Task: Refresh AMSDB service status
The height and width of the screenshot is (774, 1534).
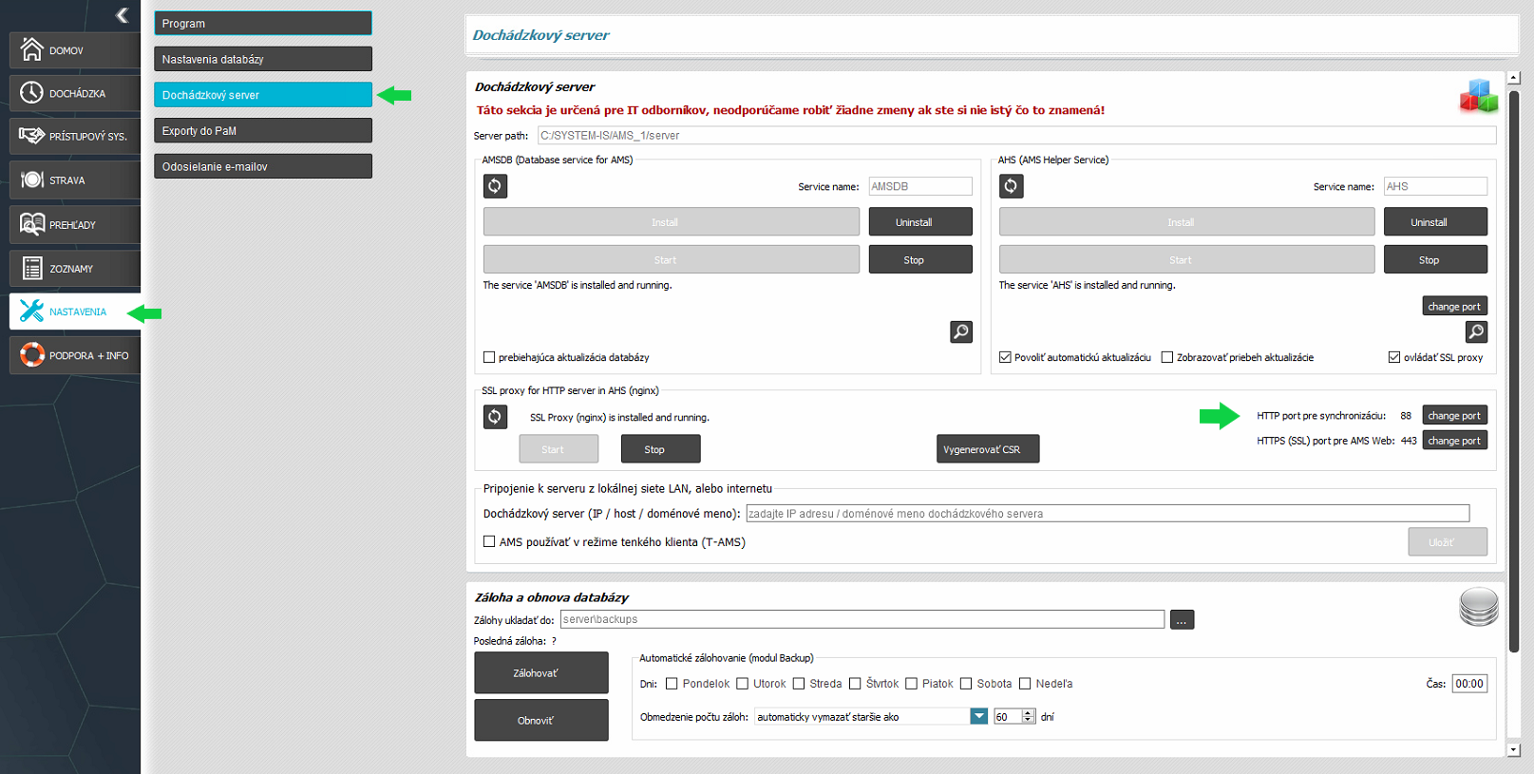Action: [x=495, y=186]
